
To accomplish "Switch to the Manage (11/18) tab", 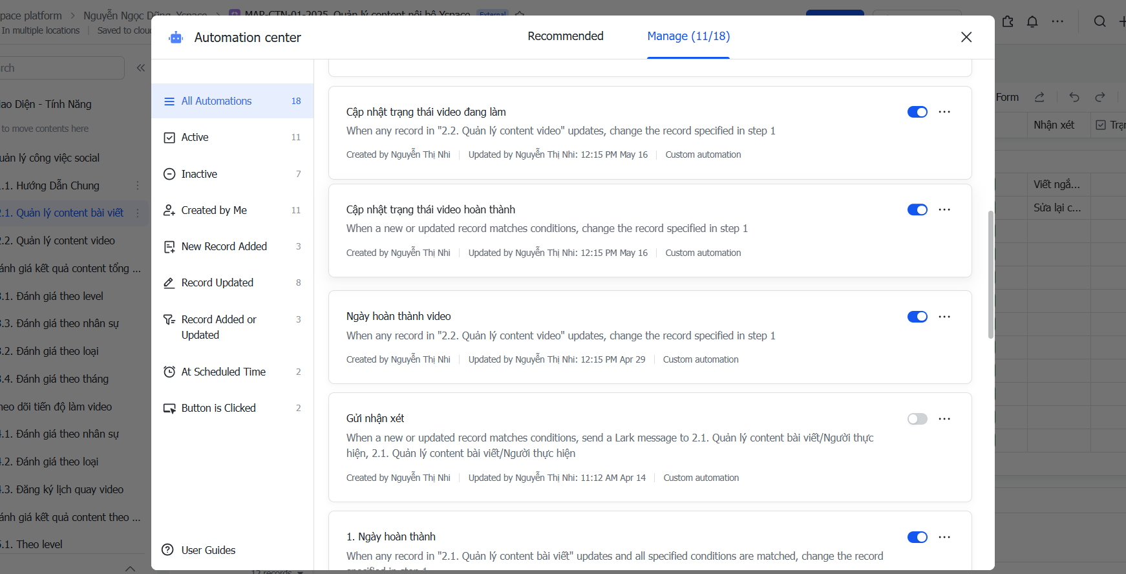I will pyautogui.click(x=688, y=36).
